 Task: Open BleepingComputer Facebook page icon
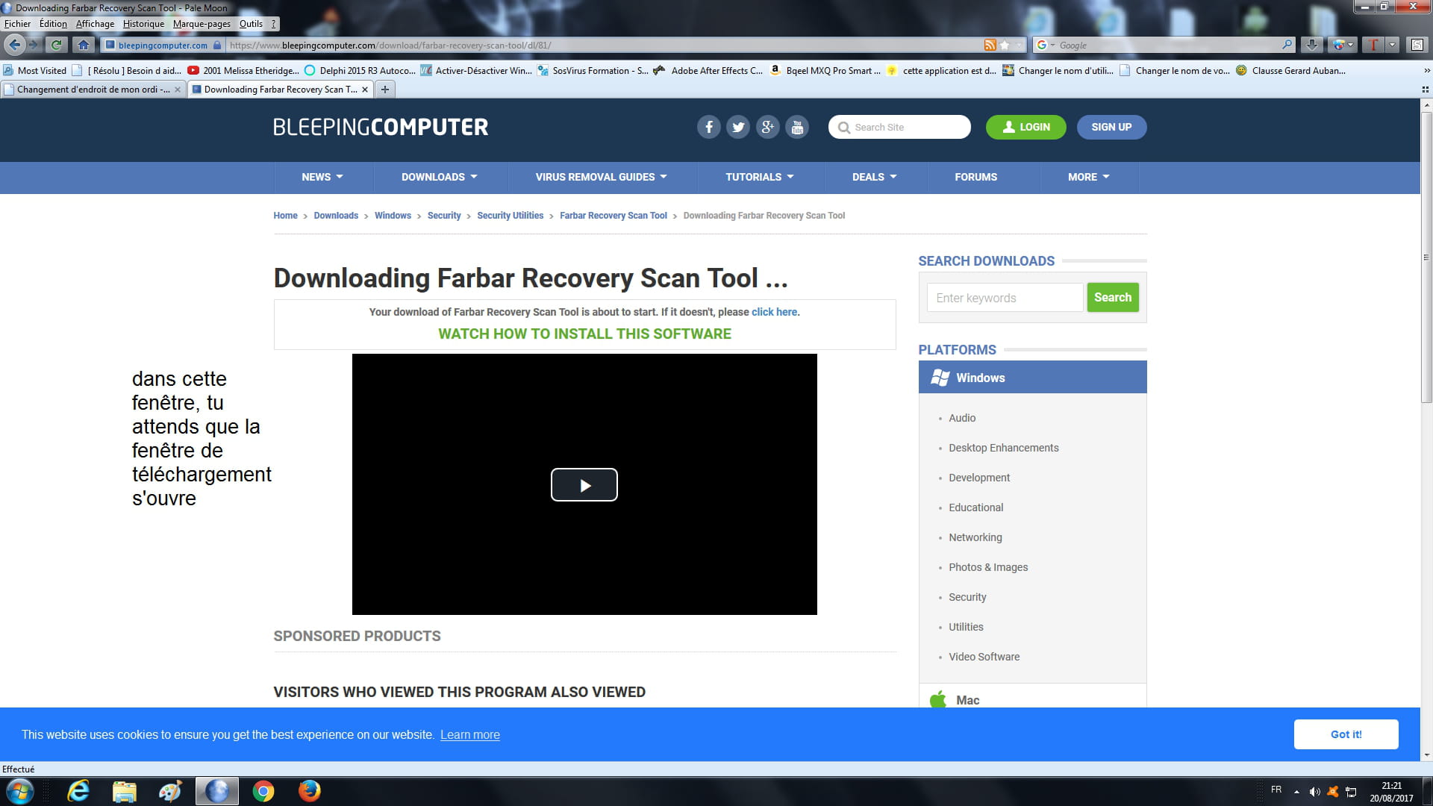[708, 127]
